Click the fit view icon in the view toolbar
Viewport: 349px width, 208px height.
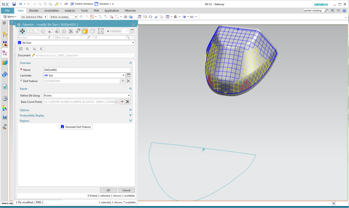click(x=140, y=17)
